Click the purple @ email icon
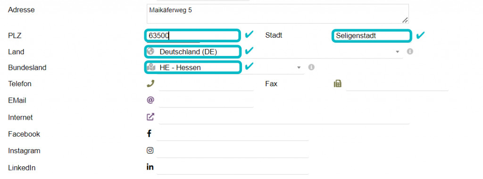 point(150,100)
